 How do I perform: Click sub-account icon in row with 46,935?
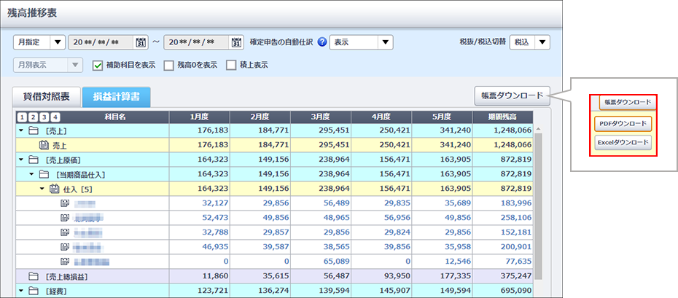(x=65, y=247)
